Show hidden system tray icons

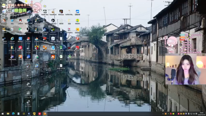tap(163, 114)
